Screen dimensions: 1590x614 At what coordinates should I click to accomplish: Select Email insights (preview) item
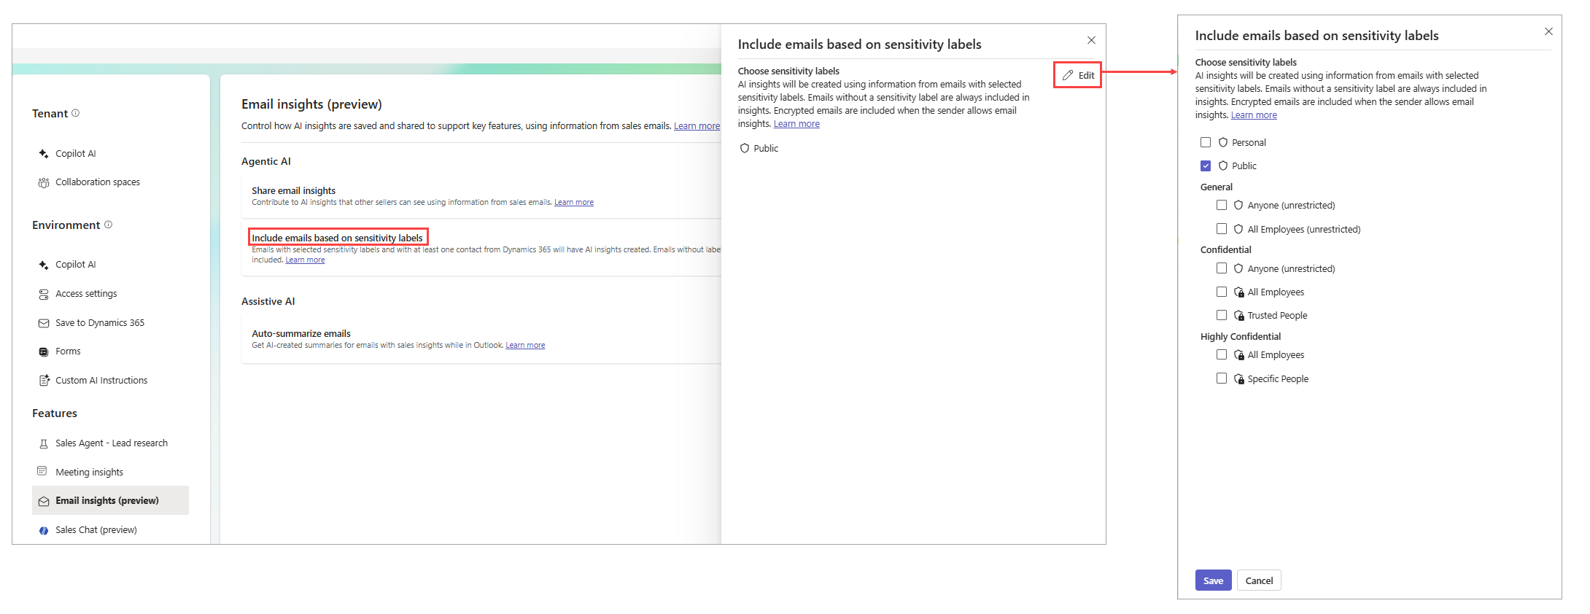(110, 500)
